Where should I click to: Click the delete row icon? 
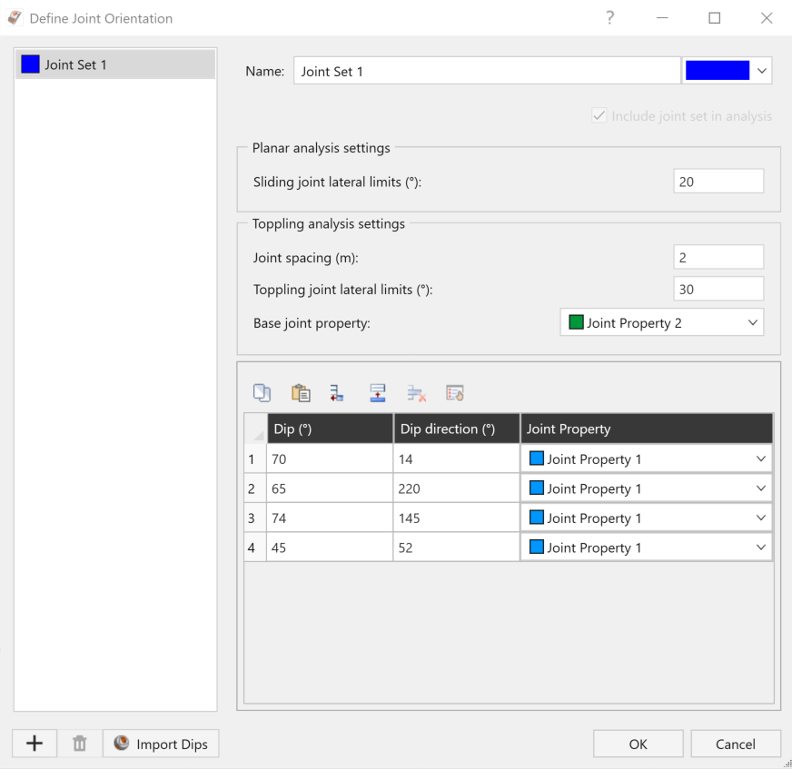point(417,393)
